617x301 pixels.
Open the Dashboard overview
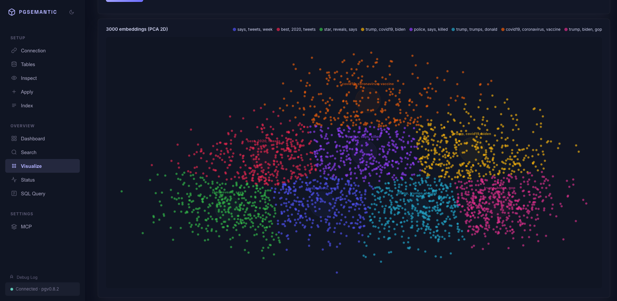(x=43, y=138)
